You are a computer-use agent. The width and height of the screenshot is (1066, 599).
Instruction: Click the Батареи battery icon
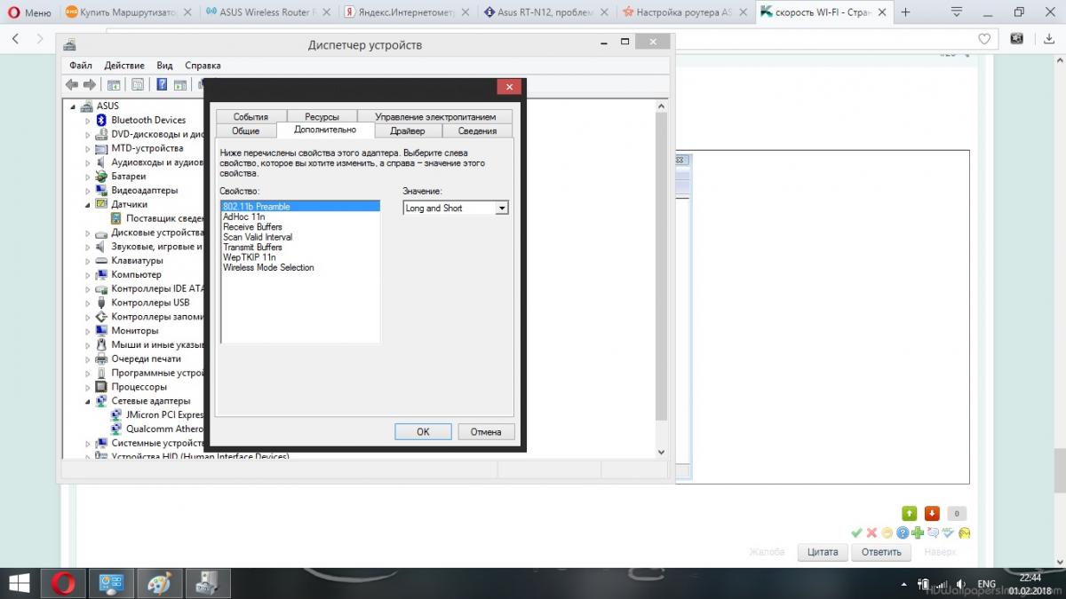[101, 176]
